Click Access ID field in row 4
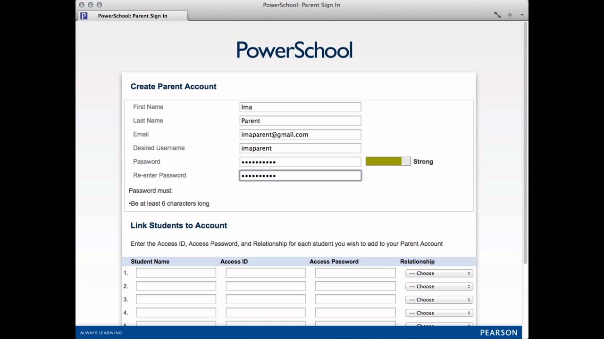 coord(266,313)
